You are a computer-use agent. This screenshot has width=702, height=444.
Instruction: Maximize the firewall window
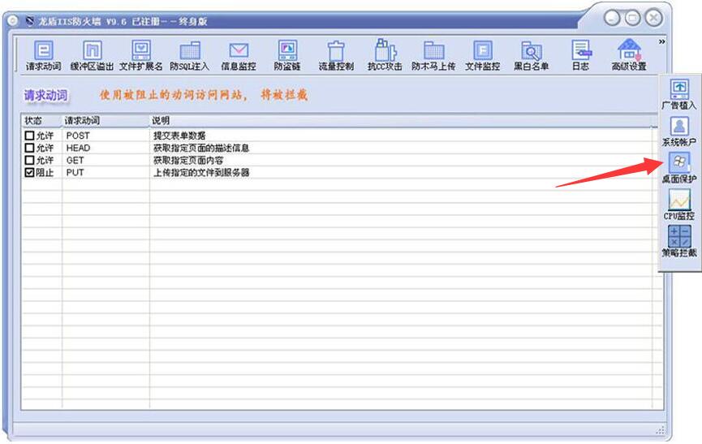[x=632, y=19]
